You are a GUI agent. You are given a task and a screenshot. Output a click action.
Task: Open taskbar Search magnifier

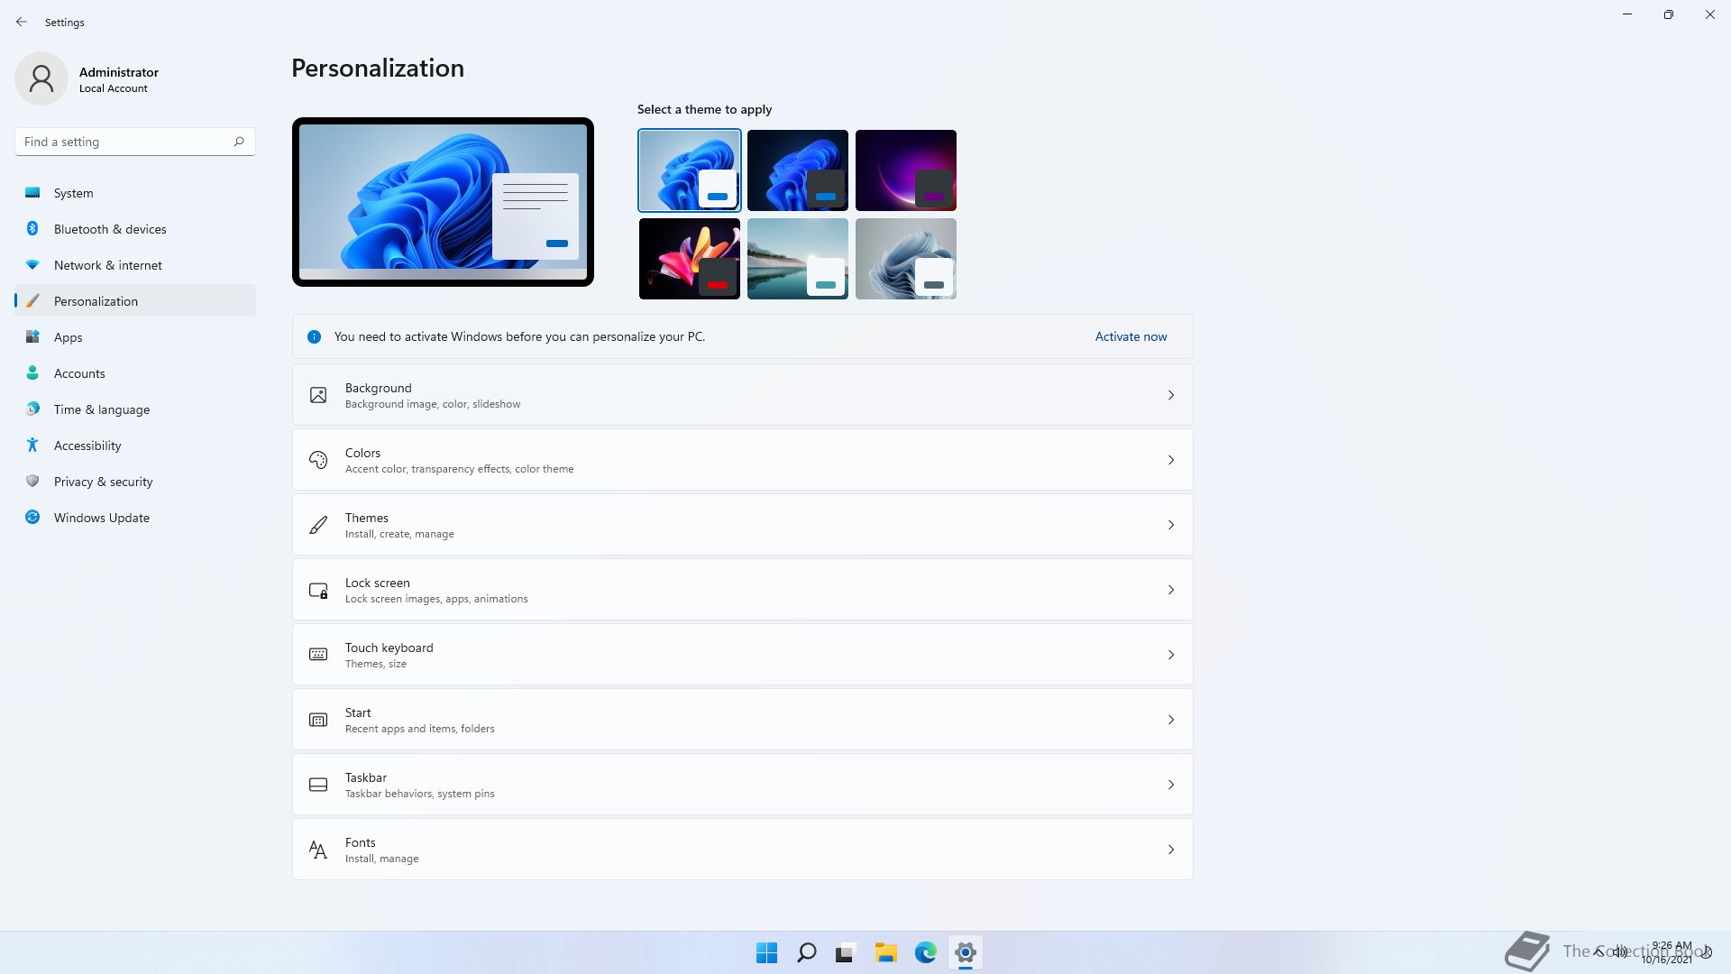(806, 952)
